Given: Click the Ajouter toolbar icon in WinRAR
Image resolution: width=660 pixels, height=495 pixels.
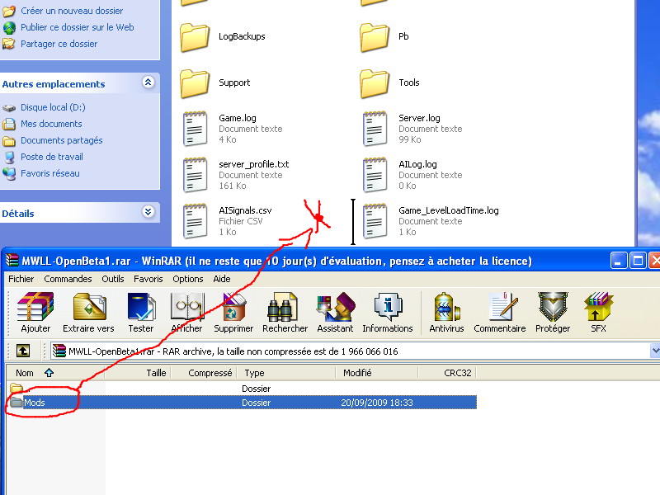Looking at the screenshot, I should pos(35,313).
